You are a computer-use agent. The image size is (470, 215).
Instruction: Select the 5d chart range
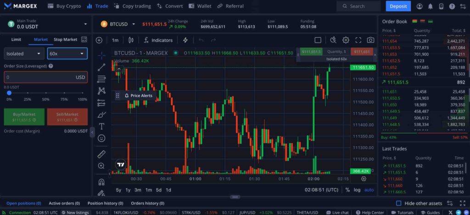click(158, 190)
